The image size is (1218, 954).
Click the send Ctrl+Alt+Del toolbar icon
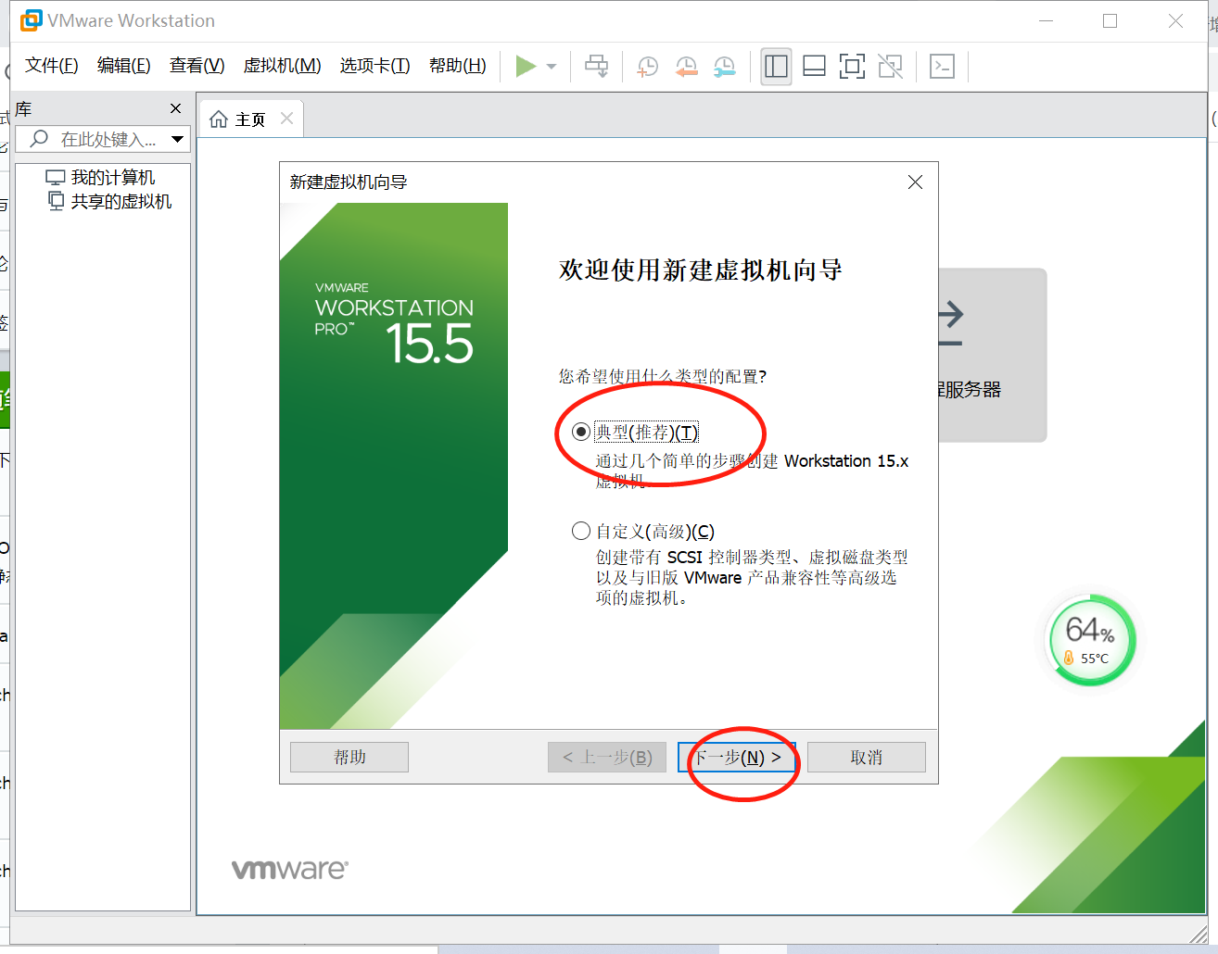(x=597, y=66)
